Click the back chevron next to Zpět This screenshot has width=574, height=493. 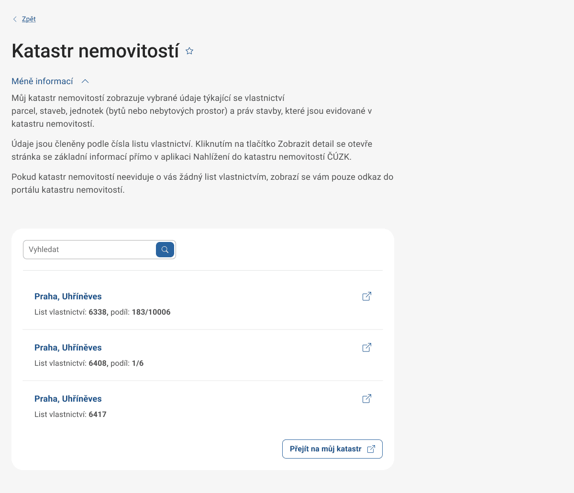pos(14,19)
